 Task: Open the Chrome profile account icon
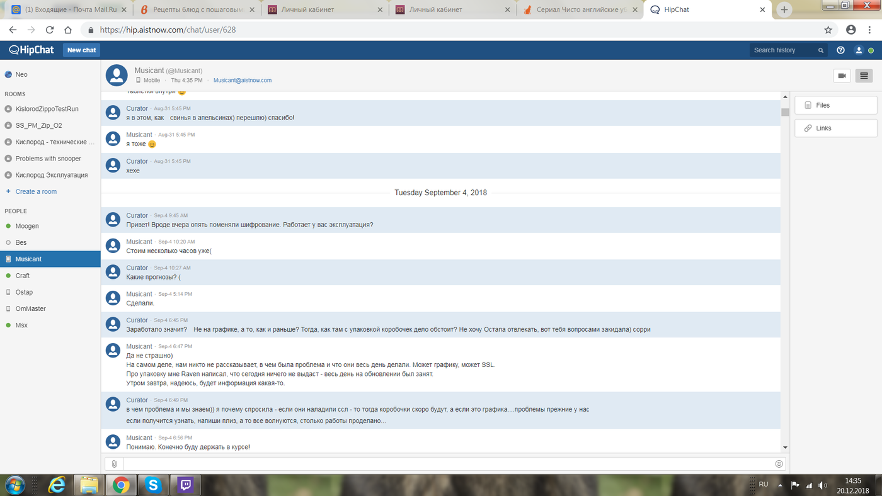[x=851, y=30]
